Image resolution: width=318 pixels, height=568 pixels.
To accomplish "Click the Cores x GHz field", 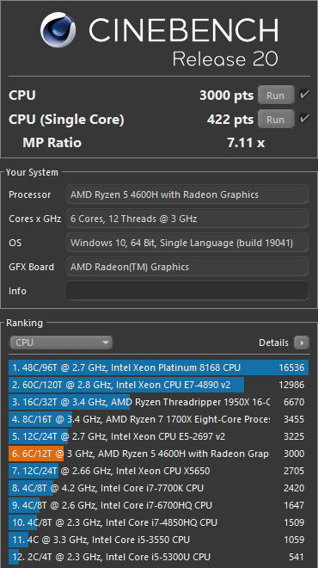I will 187,219.
